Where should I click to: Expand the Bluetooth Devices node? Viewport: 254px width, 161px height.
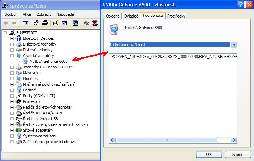click(12, 38)
